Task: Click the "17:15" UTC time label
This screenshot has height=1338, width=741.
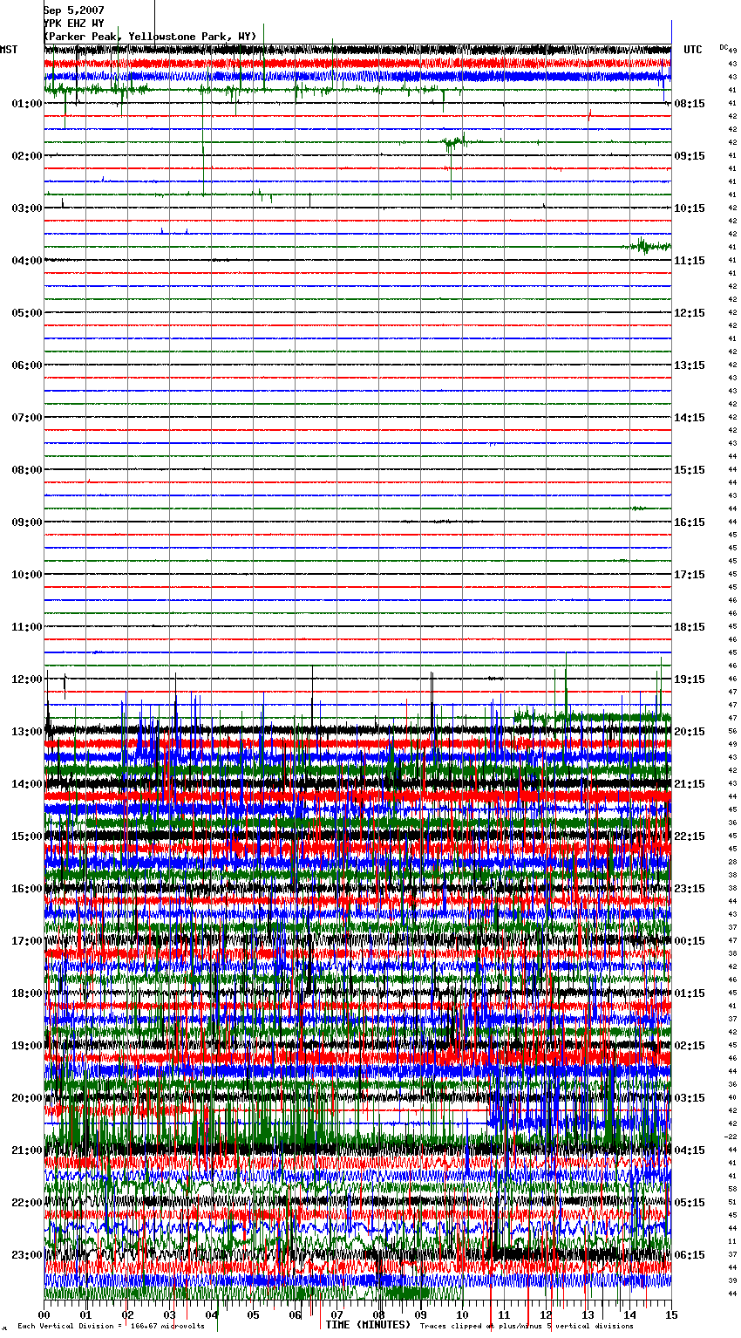Action: click(x=690, y=575)
